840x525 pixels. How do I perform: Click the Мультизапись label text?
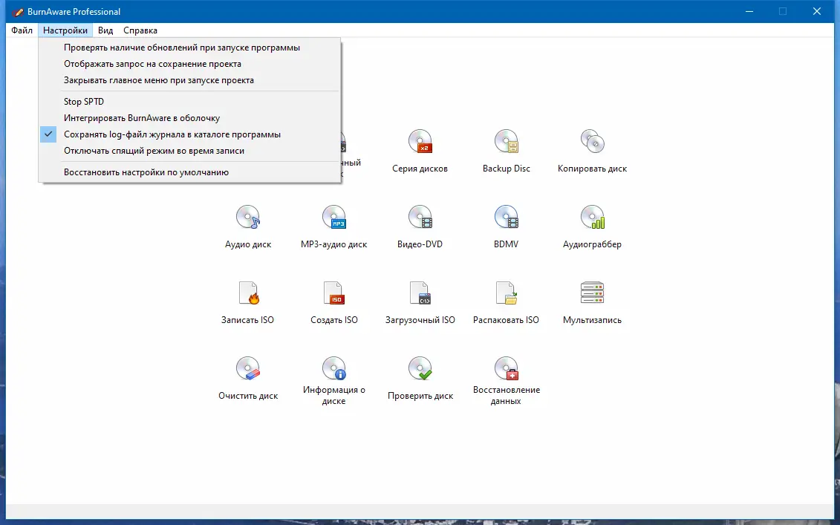[593, 320]
